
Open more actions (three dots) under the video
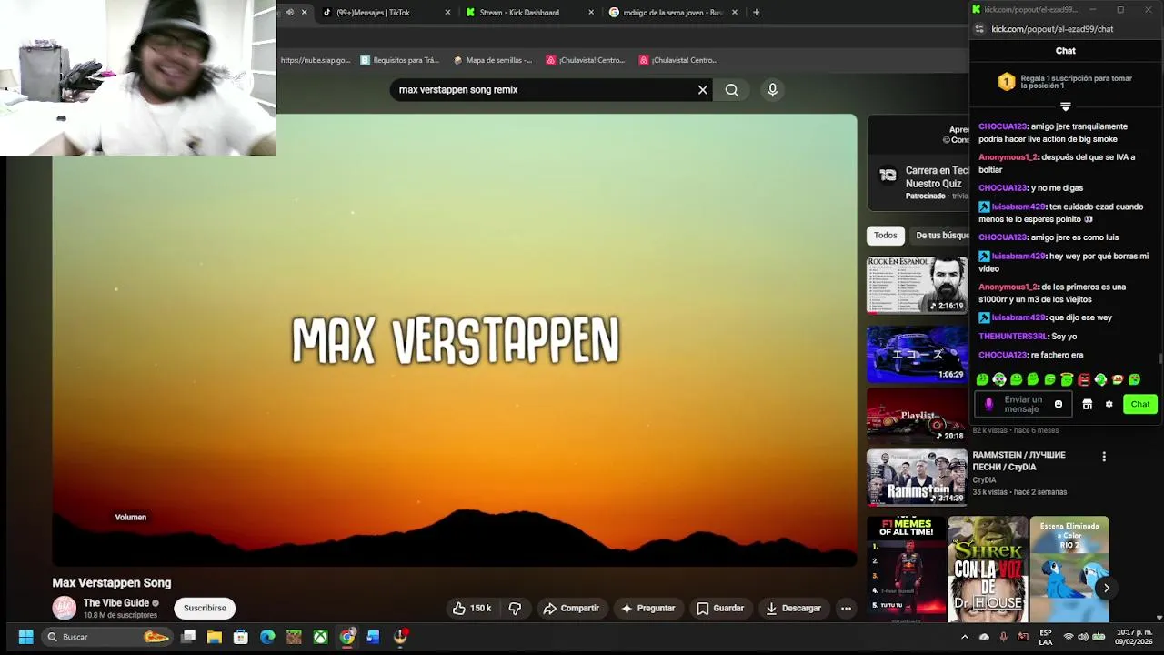point(846,608)
